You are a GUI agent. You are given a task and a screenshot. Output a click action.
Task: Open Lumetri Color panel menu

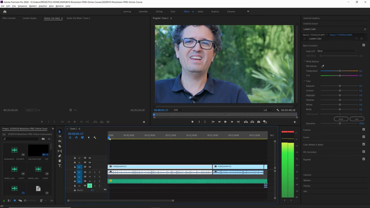tap(365, 29)
